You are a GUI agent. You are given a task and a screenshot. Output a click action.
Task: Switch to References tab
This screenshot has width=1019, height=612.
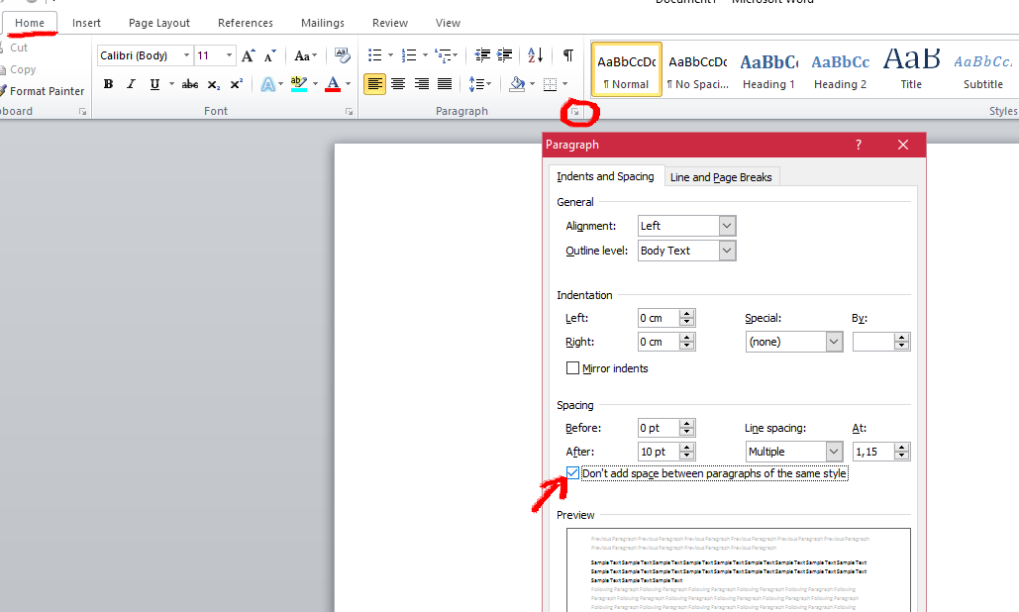[x=246, y=23]
